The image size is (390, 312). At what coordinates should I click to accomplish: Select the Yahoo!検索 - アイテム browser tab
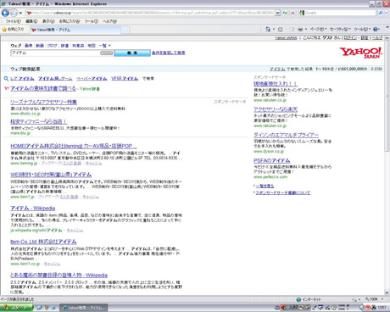[x=75, y=30]
